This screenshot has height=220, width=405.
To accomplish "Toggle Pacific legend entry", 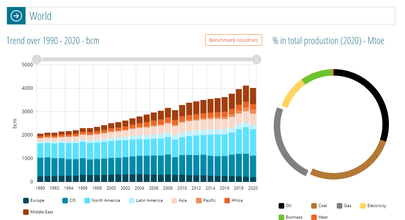I will coord(206,200).
